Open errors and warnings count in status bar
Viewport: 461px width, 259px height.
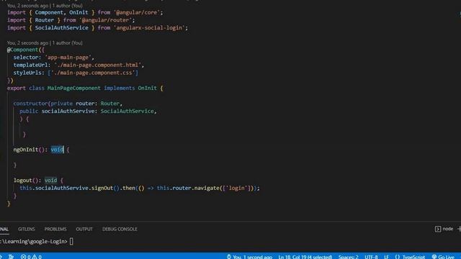click(31, 257)
